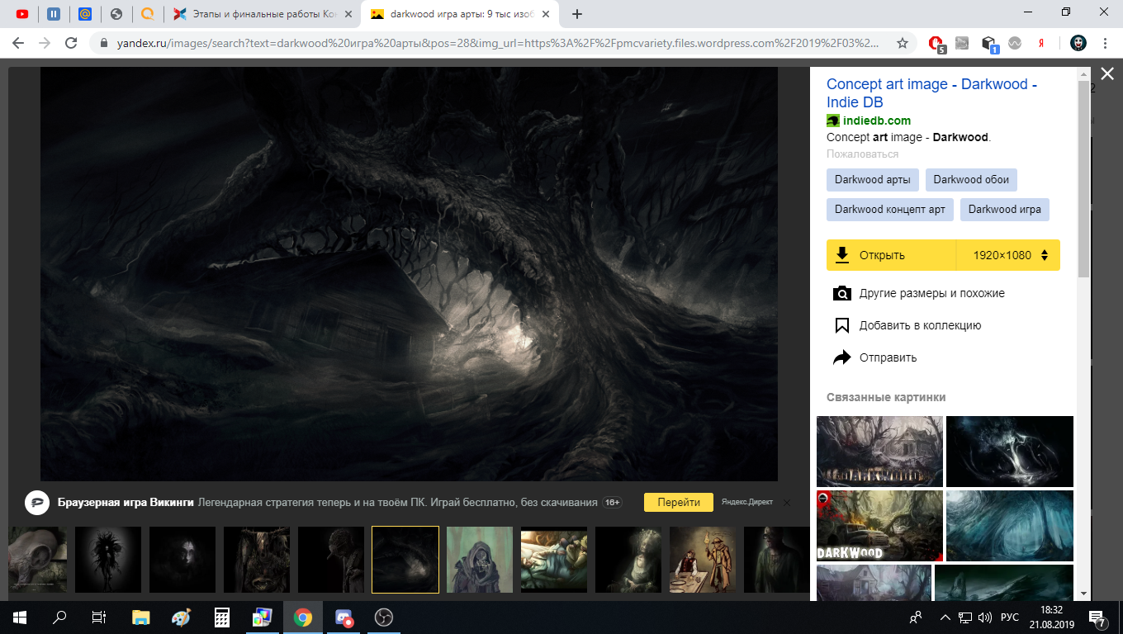Go forward in browser history
Viewport: 1123px width, 634px height.
pyautogui.click(x=45, y=43)
